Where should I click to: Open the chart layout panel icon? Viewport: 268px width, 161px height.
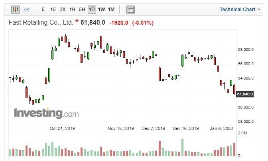point(130,10)
